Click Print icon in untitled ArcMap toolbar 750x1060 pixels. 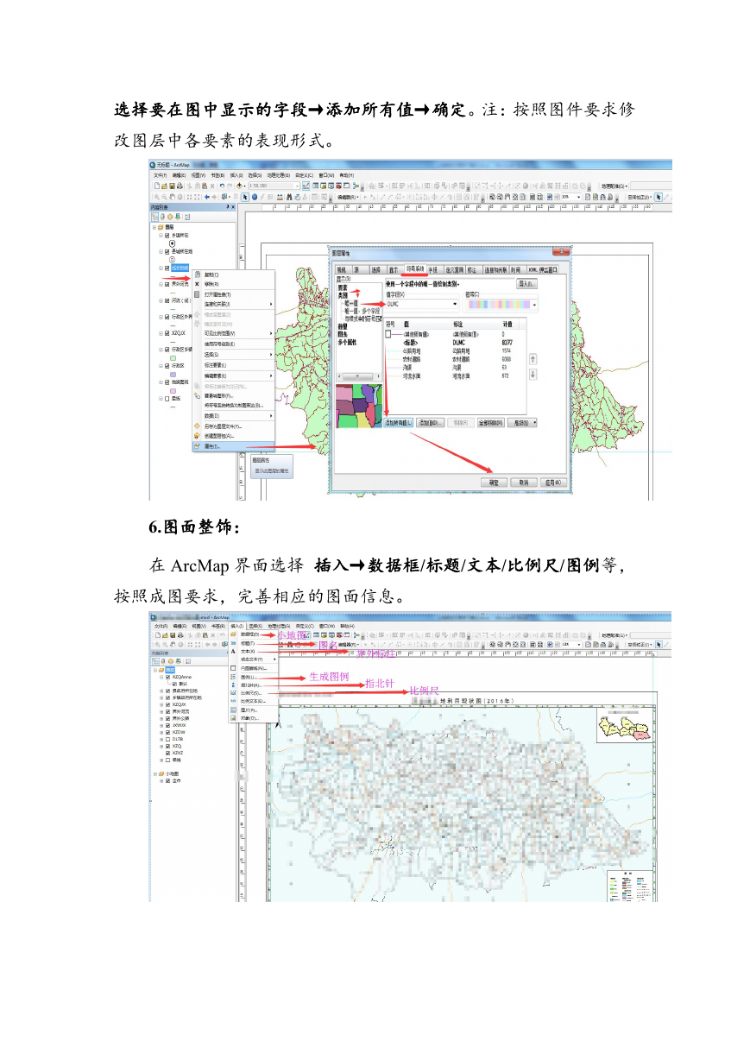[178, 186]
